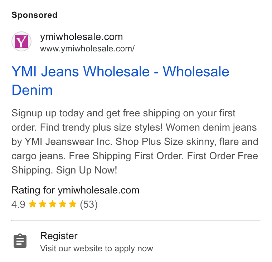Click the word Denim in headline
272x262 pixels.
pos(32,90)
